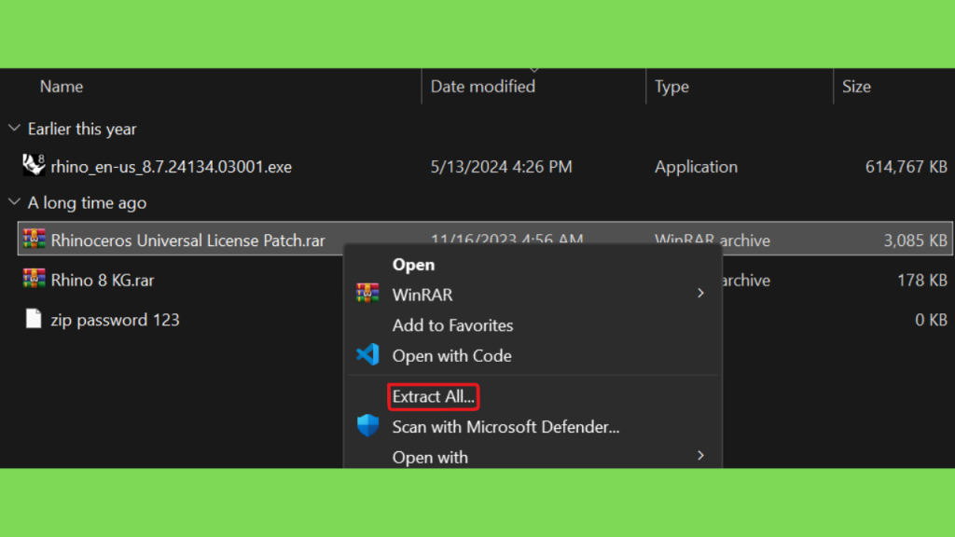Expand the 'Open with' submenu arrow
This screenshot has width=955, height=537.
(700, 456)
